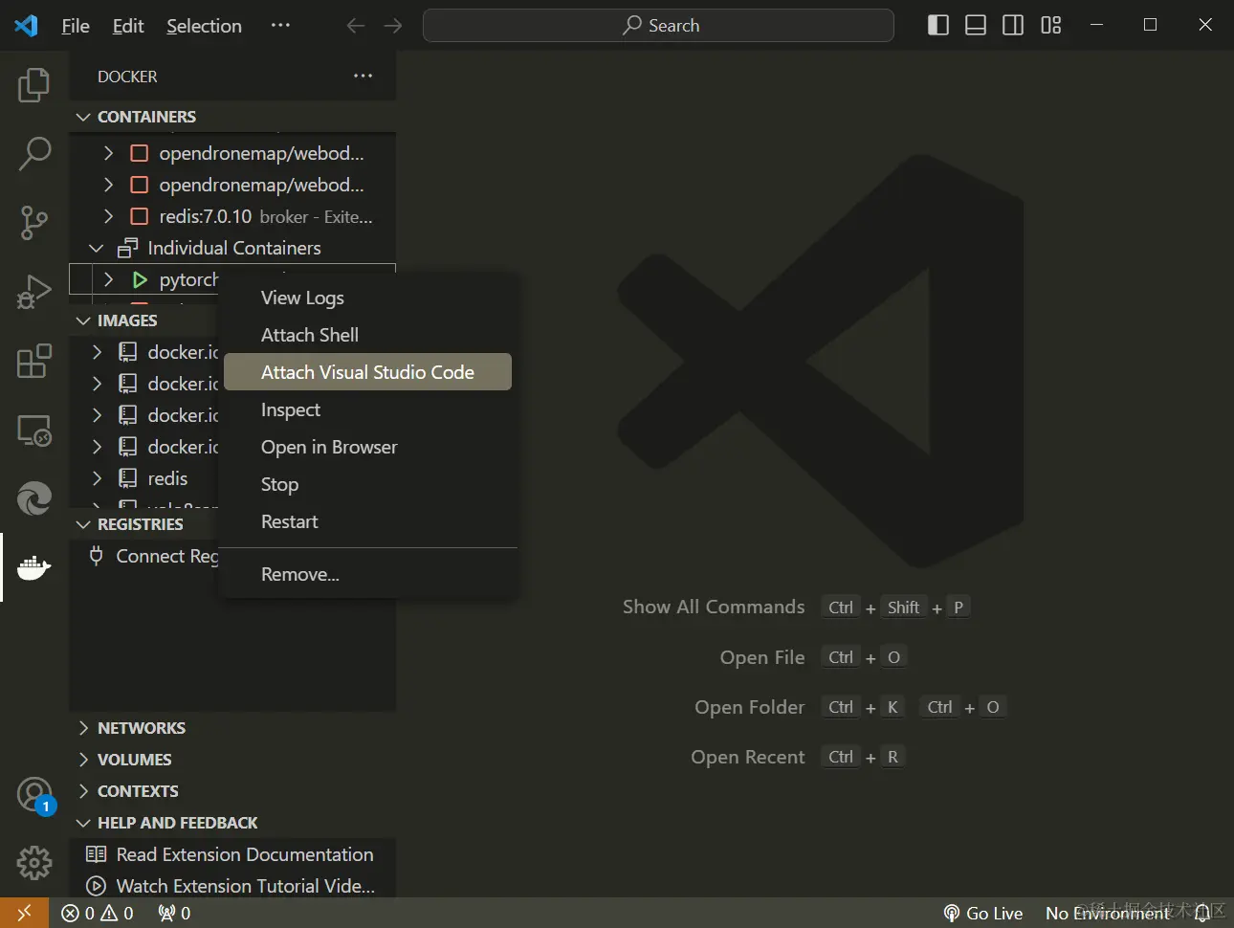Expand the CONTEXTS section
The width and height of the screenshot is (1234, 928).
click(84, 791)
